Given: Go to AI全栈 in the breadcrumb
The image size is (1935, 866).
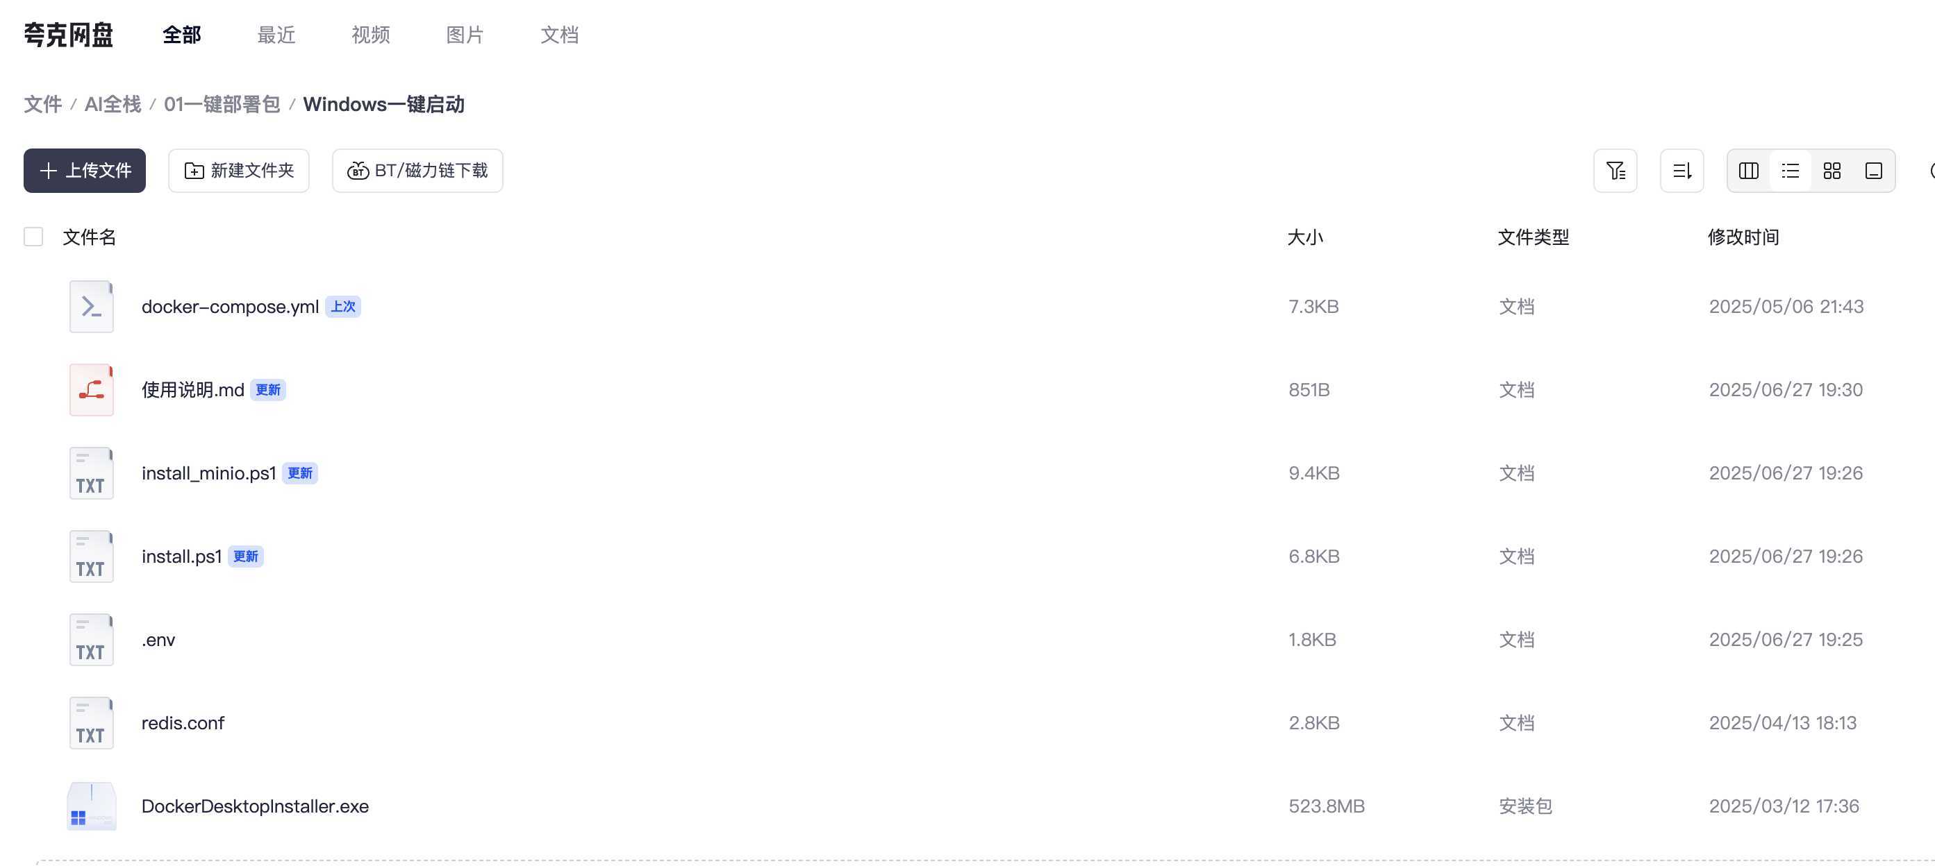Looking at the screenshot, I should [113, 104].
